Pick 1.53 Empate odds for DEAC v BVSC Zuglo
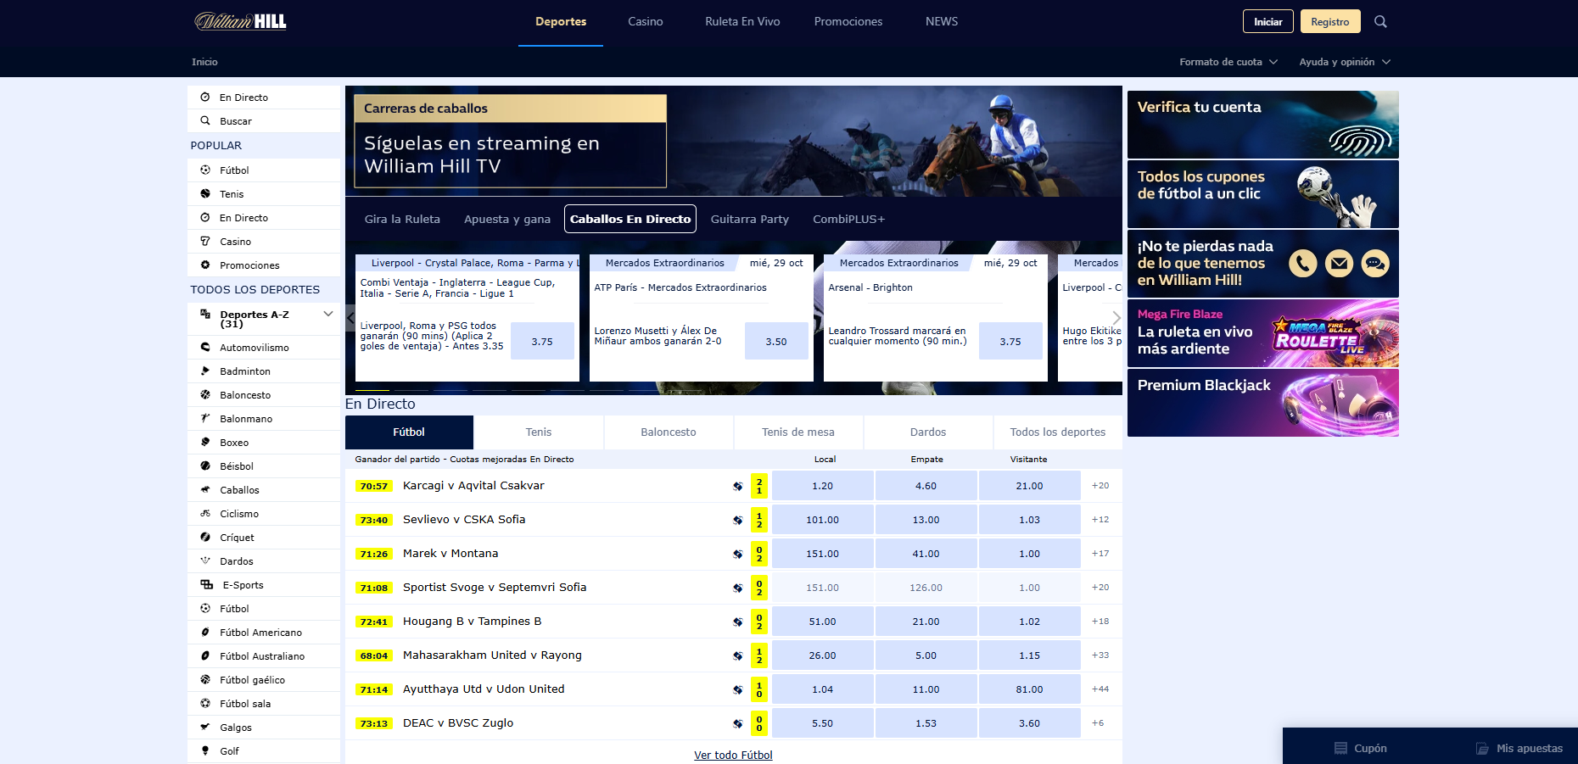 click(926, 723)
